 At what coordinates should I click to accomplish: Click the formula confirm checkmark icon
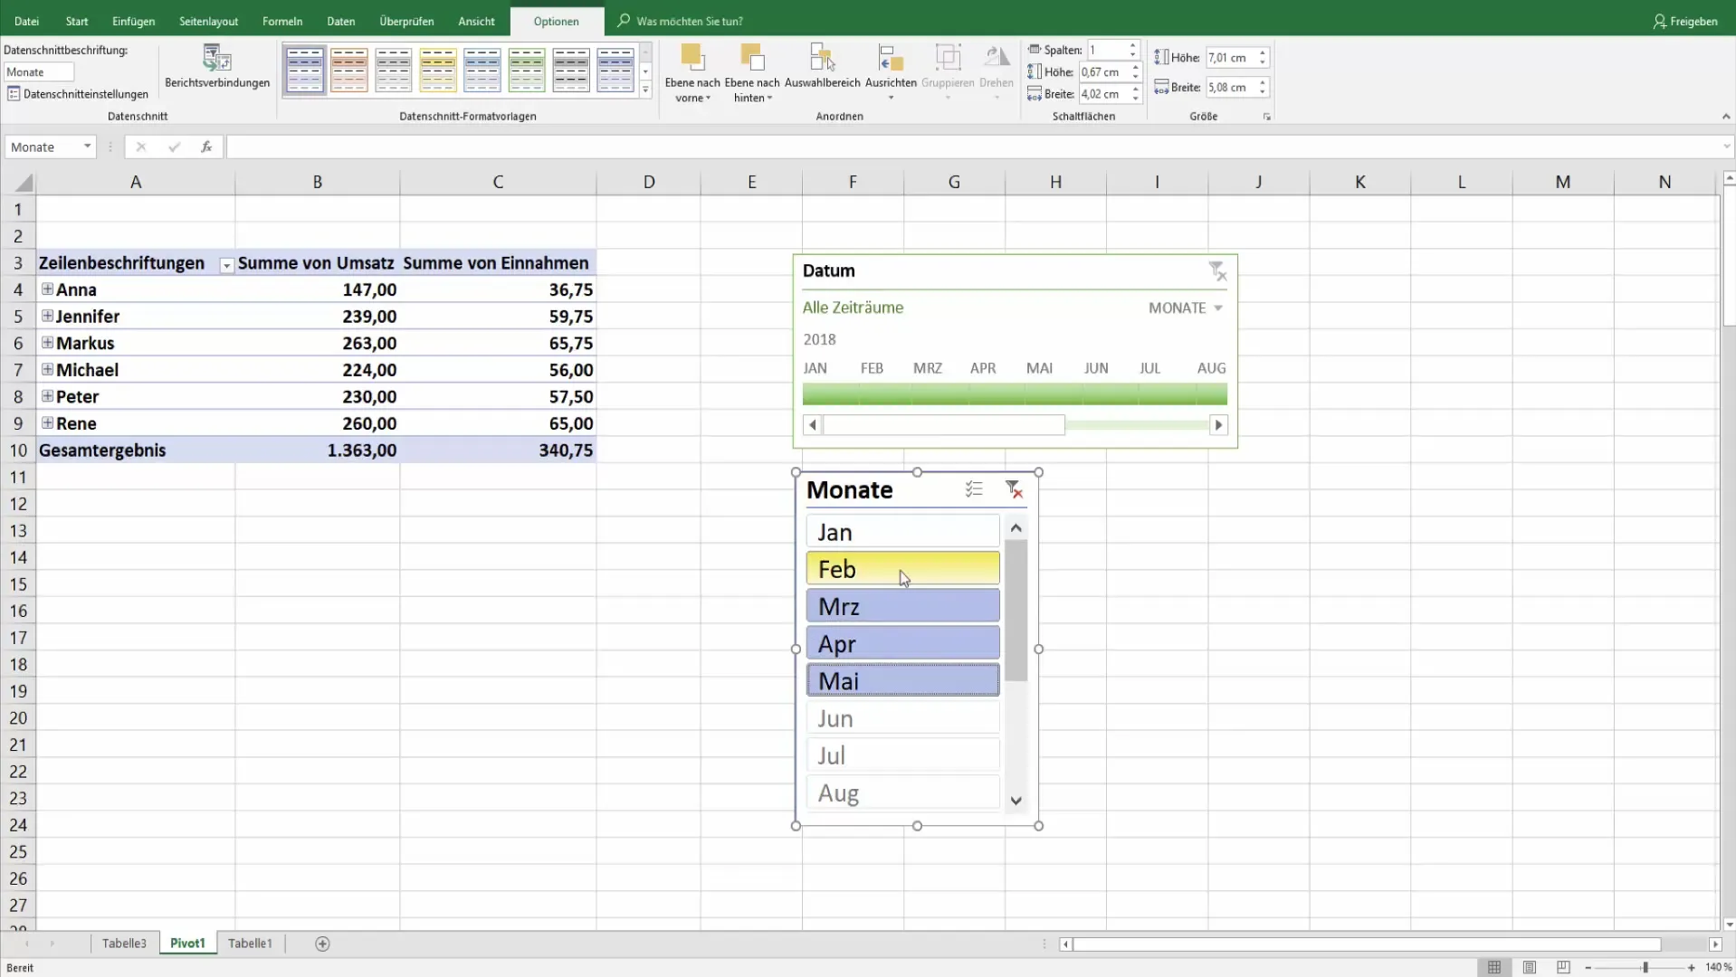coord(174,147)
